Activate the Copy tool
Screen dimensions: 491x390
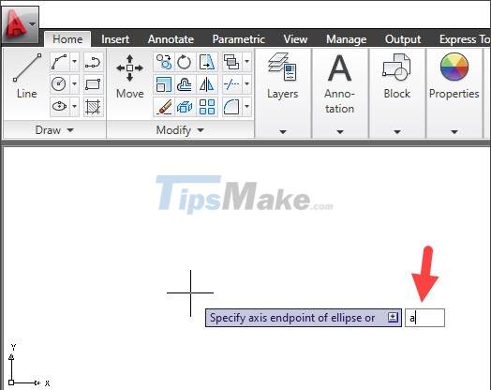pyautogui.click(x=163, y=62)
